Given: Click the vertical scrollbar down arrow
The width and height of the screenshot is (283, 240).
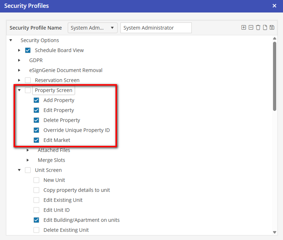Looking at the screenshot, I should coord(274,232).
